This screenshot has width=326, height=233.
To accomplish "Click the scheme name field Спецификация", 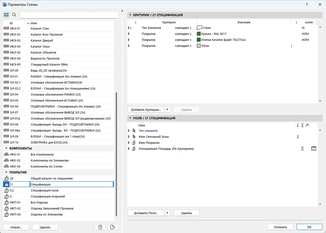I will (72, 184).
